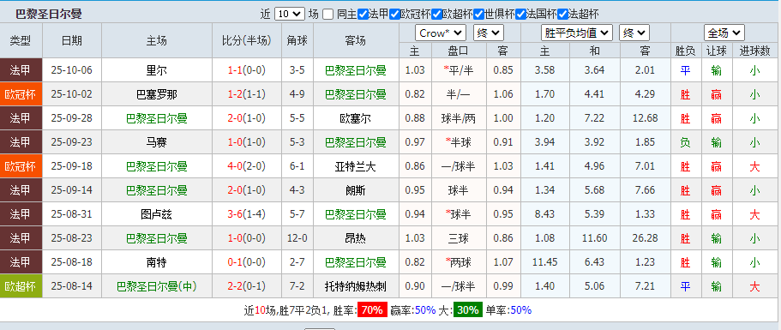Image resolution: width=781 pixels, height=330 pixels.
Task: Open the recent matches count dropdown showing 10
Action: pos(290,15)
